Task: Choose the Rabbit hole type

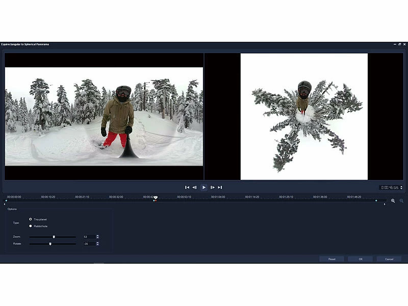Action: pos(31,226)
